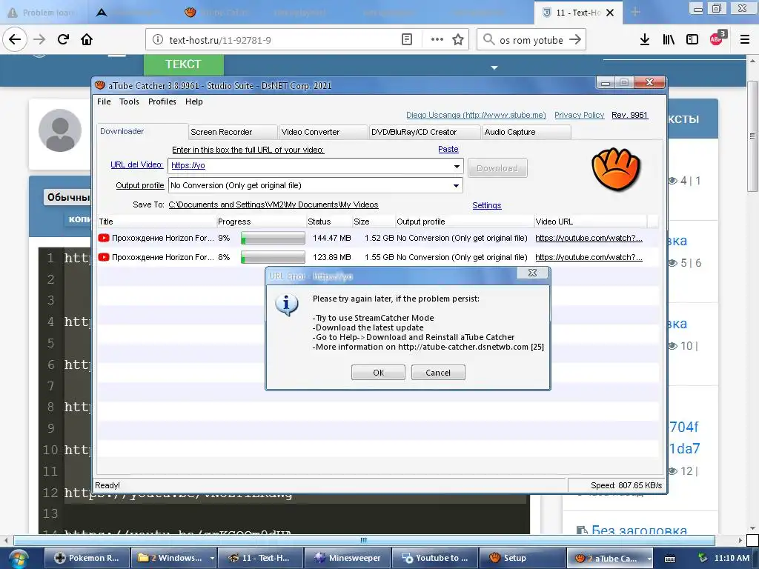Screen dimensions: 759x569
Task: Select the Downloader tab
Action: coord(142,132)
